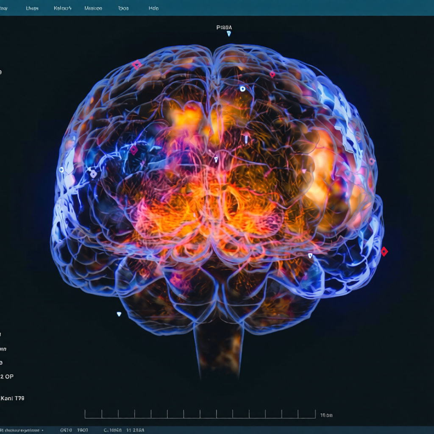Click the pale hexagon marker on the left hemisphere
This screenshot has height=434, width=434.
[x=94, y=174]
